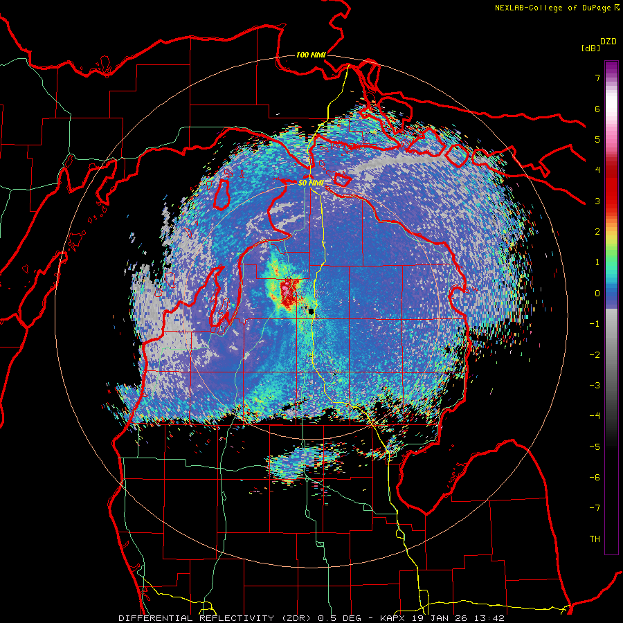Click the [dB] units label
623x623 pixels.
click(590, 48)
